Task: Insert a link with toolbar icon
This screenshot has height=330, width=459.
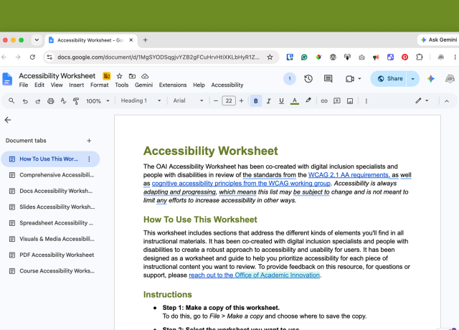Action: point(324,101)
